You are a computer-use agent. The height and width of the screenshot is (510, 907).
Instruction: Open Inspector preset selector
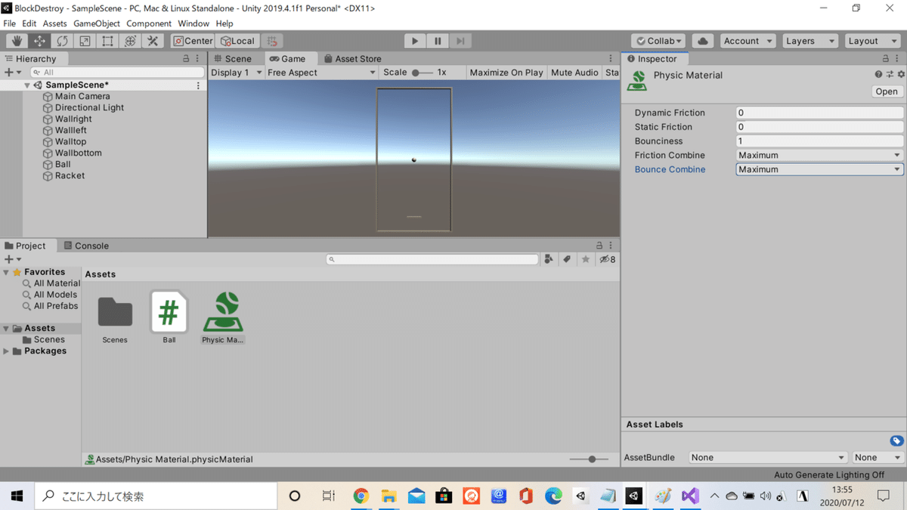pos(890,74)
